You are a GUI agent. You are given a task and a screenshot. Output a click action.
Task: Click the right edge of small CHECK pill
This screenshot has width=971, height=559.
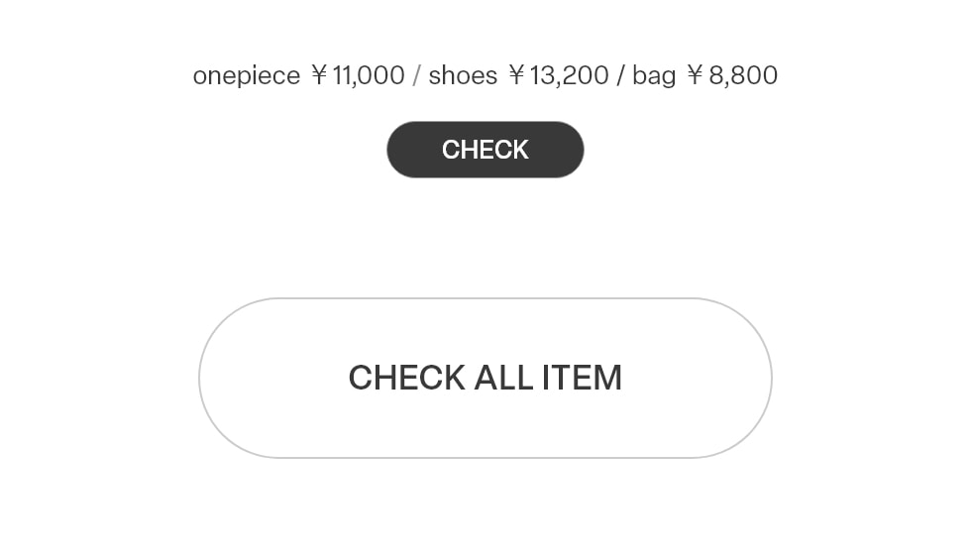tap(575, 150)
